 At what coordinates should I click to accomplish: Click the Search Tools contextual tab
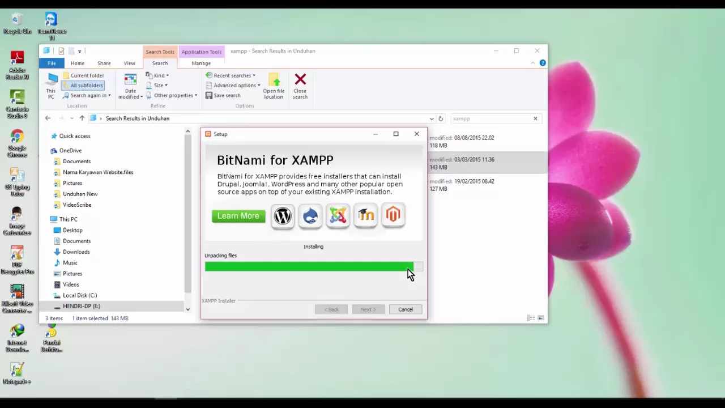[x=160, y=52]
